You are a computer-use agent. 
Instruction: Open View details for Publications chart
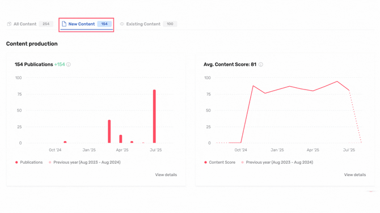(x=166, y=174)
